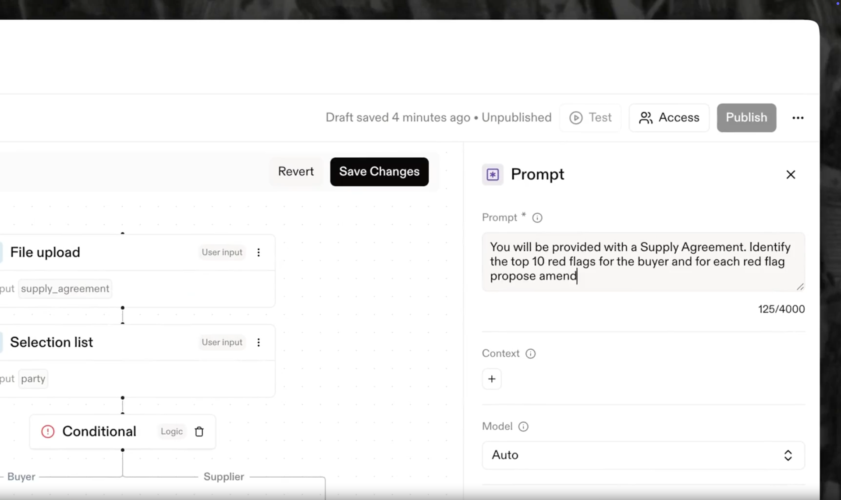Click inside the Prompt text area
The width and height of the screenshot is (841, 500).
(x=642, y=262)
